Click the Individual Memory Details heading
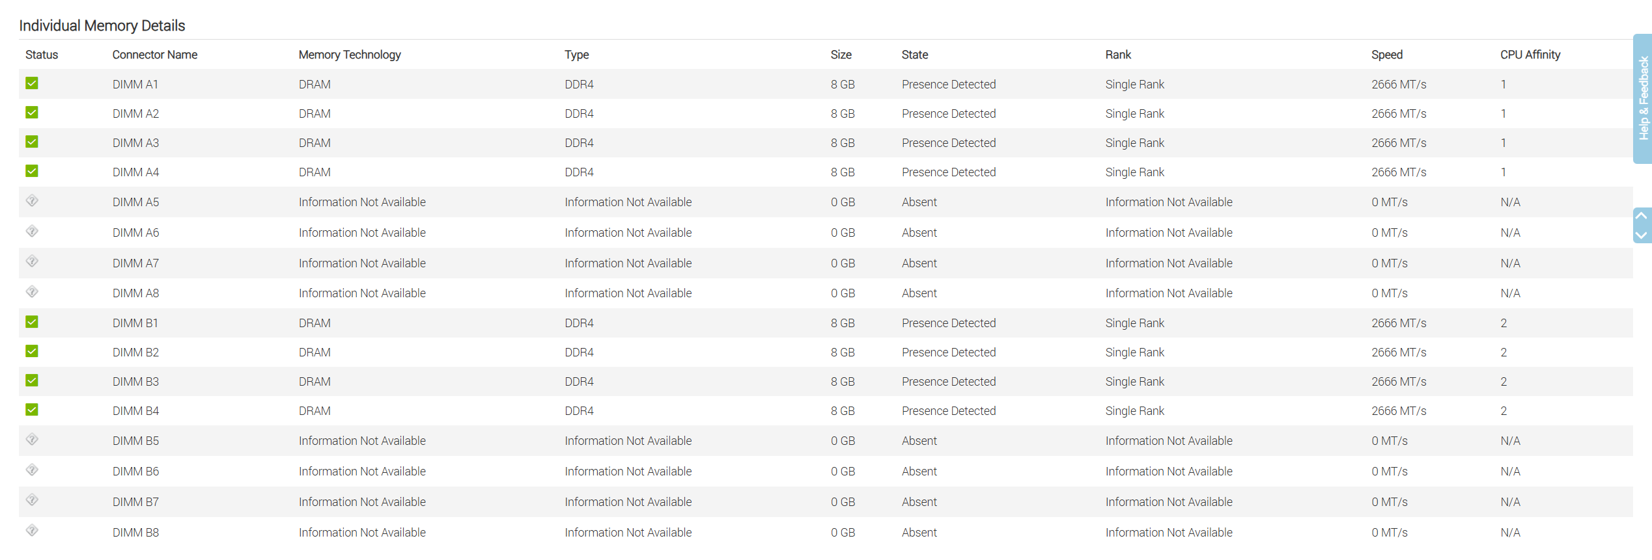Screen dimensions: 1652x560 pyautogui.click(x=102, y=25)
